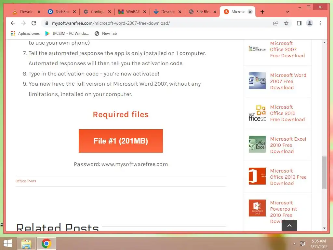
Task: Click Chrome icon in taskbar
Action: tap(46, 243)
